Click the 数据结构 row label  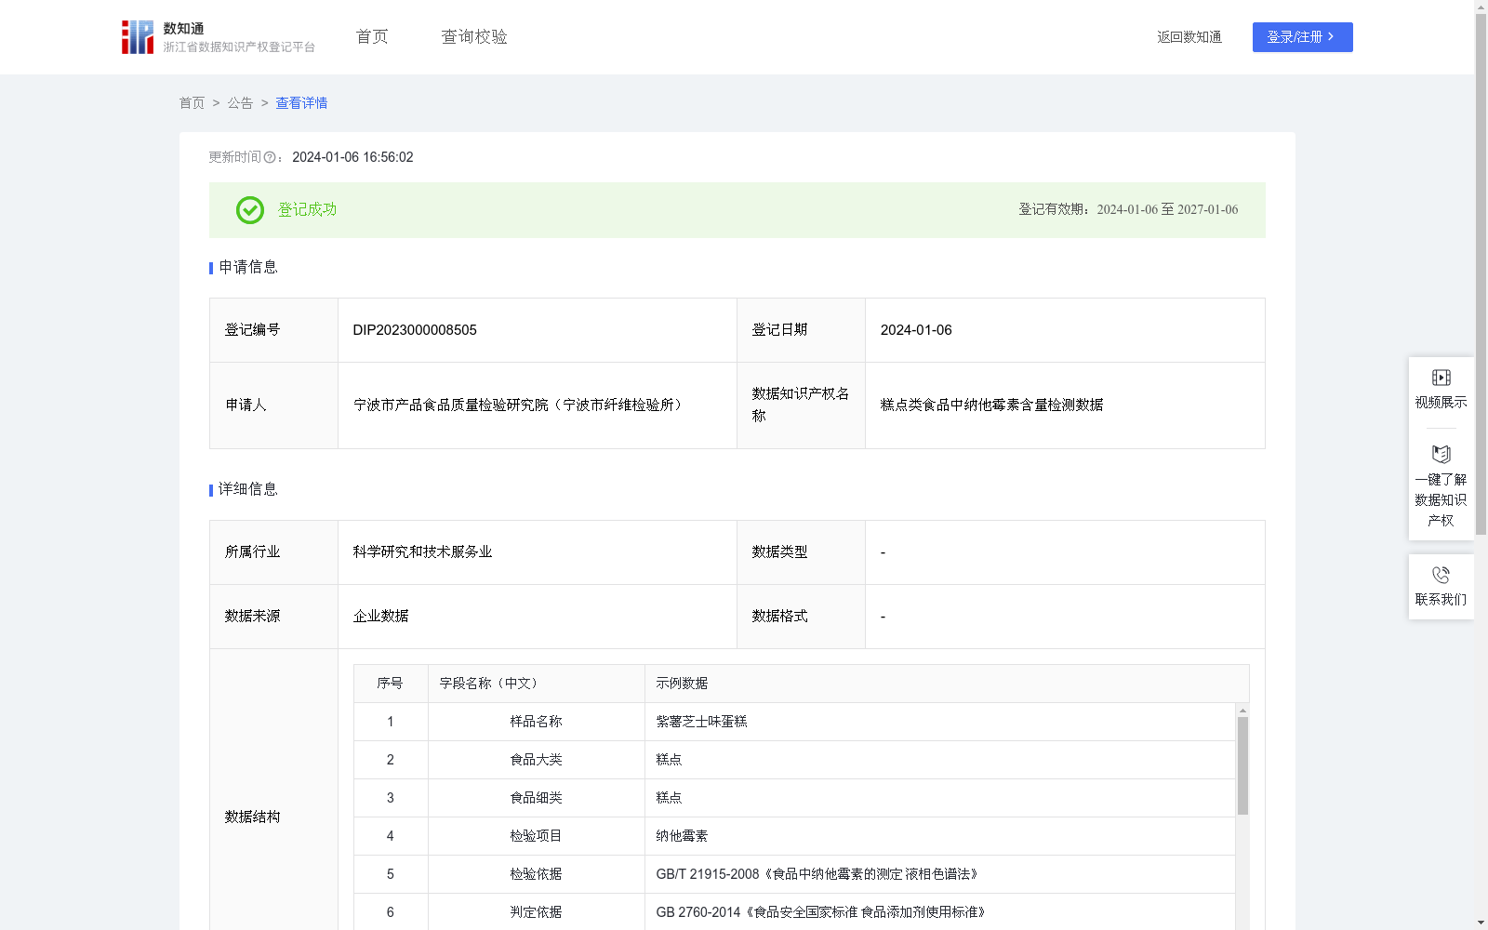click(252, 817)
